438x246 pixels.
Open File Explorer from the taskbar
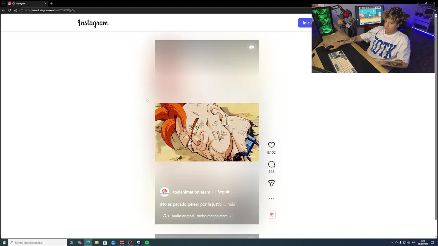pos(96,243)
